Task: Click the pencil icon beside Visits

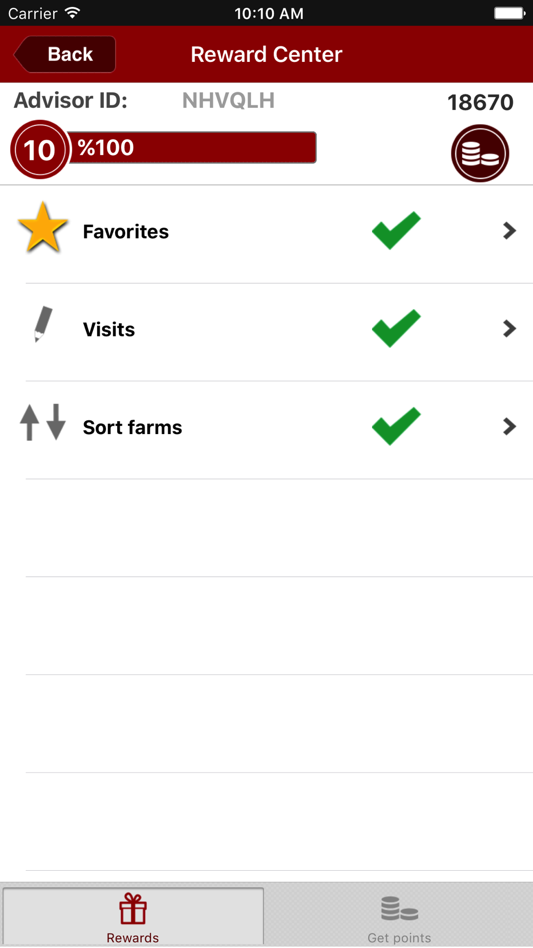Action: coord(43,324)
